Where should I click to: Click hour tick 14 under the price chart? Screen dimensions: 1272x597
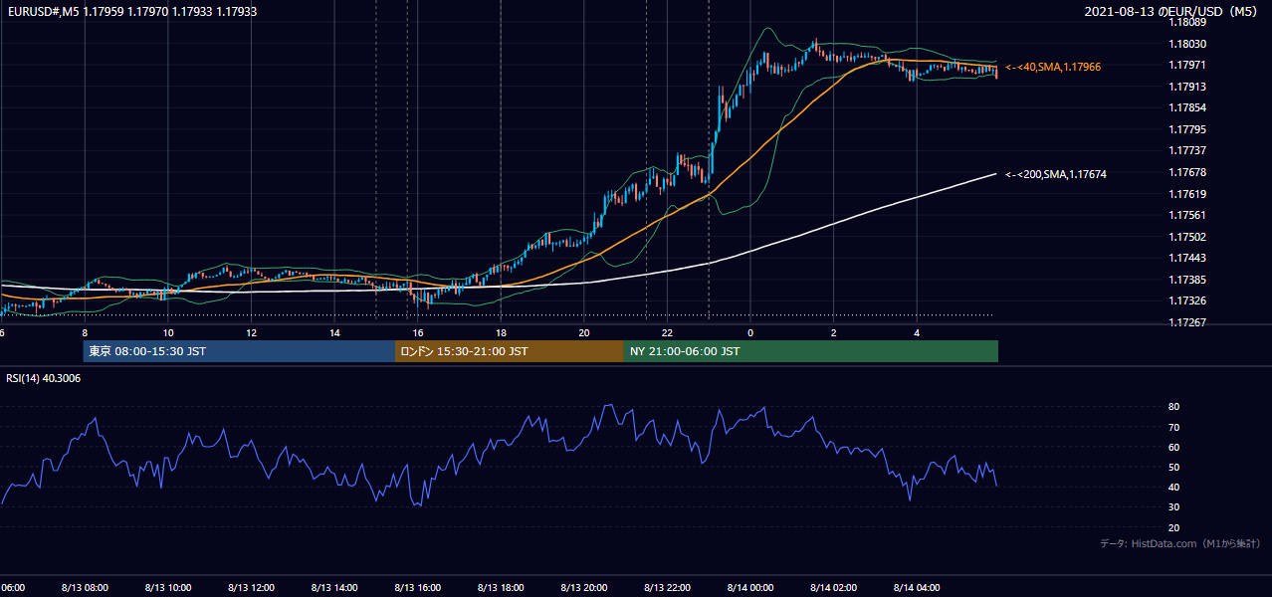[x=334, y=332]
